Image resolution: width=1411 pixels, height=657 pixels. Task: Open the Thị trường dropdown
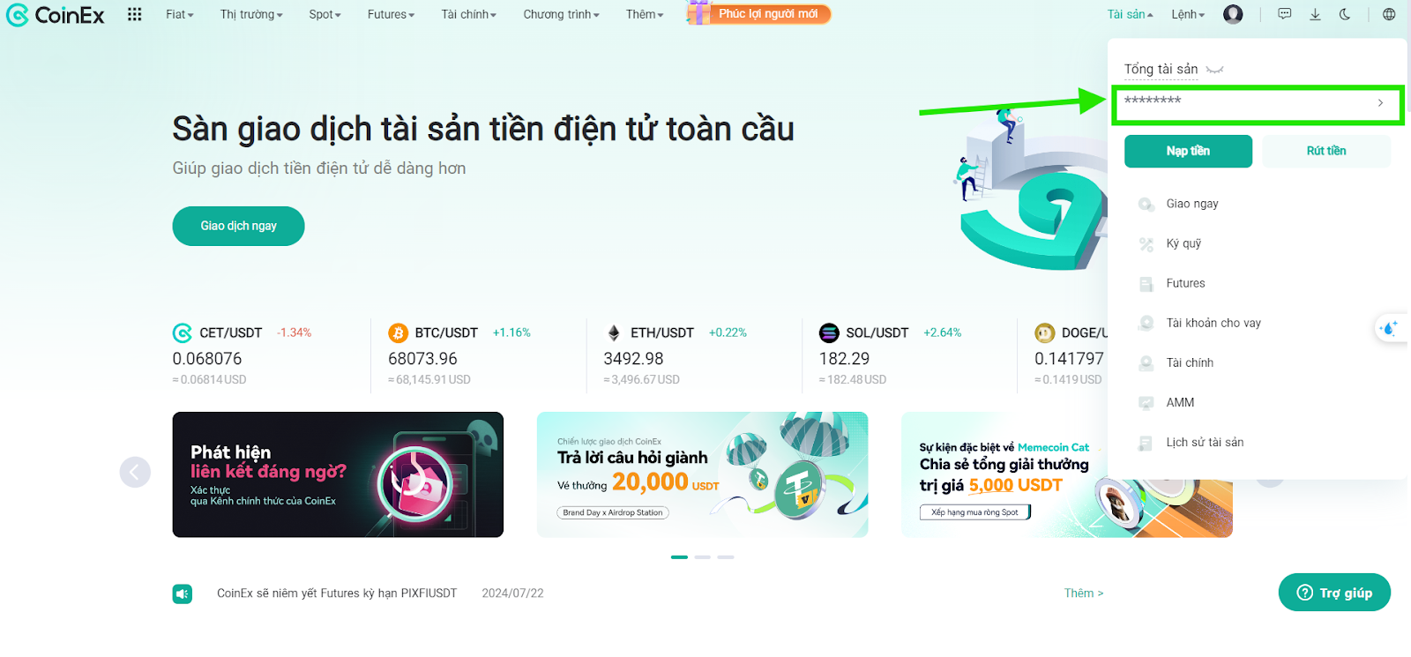pyautogui.click(x=251, y=14)
